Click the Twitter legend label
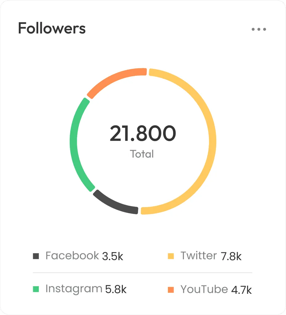Image resolution: width=286 pixels, height=315 pixels. point(199,256)
